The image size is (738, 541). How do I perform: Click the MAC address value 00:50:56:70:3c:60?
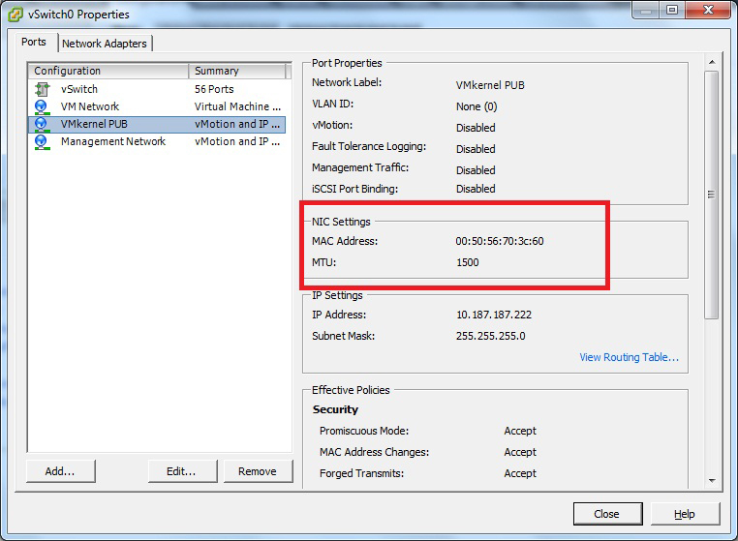point(500,241)
